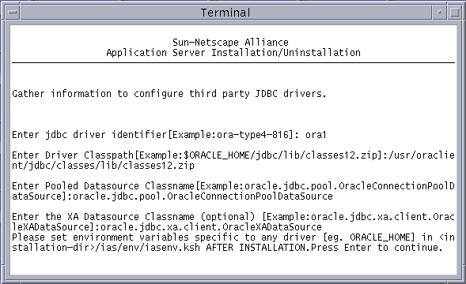The height and width of the screenshot is (284, 466).
Task: Click 'Enter the XA Datasource Classname (optional)' prompt
Action: (x=134, y=217)
